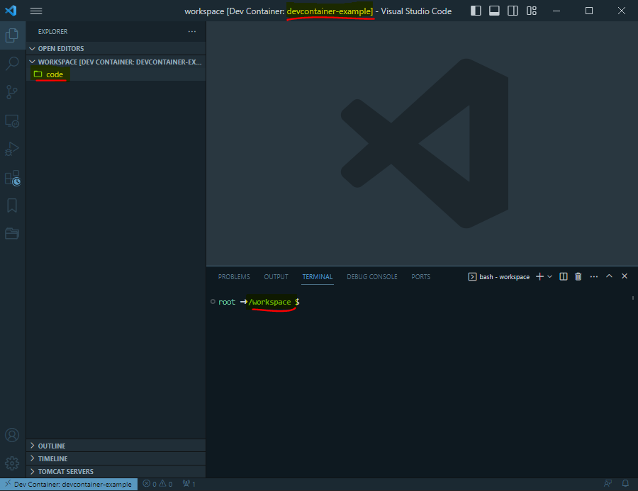The height and width of the screenshot is (491, 638).
Task: Expand the Tomcat Servers section
Action: tap(116, 471)
